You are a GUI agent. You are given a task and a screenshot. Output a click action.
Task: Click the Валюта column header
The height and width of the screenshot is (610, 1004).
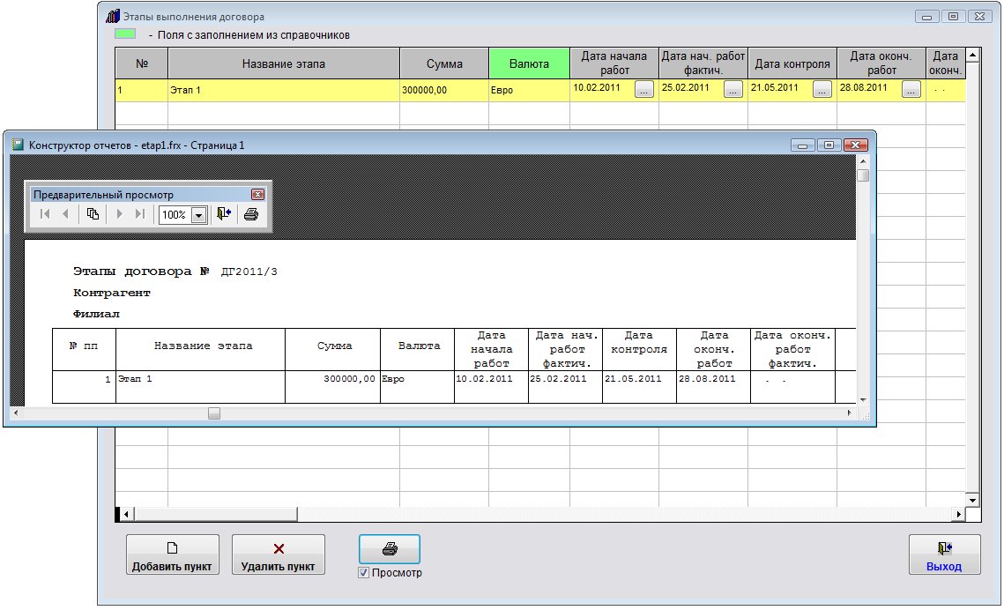pos(528,63)
